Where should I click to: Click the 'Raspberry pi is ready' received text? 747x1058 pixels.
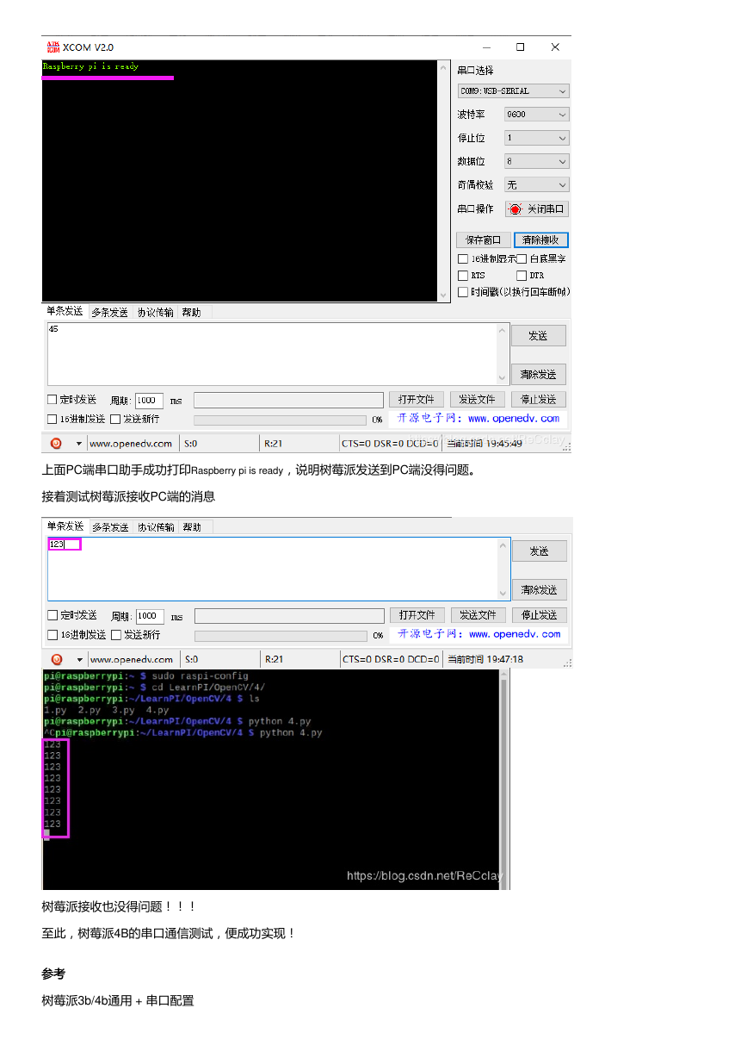click(x=90, y=66)
